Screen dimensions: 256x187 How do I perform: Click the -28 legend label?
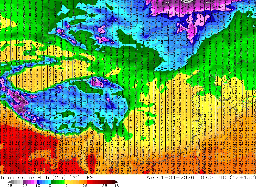click(x=8, y=185)
